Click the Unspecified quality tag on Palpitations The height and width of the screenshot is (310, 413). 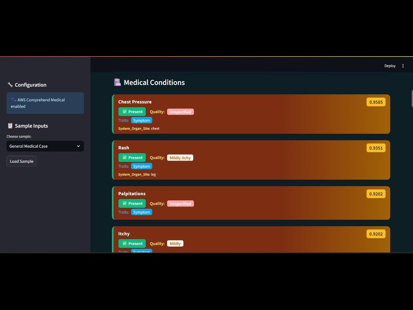click(x=180, y=203)
